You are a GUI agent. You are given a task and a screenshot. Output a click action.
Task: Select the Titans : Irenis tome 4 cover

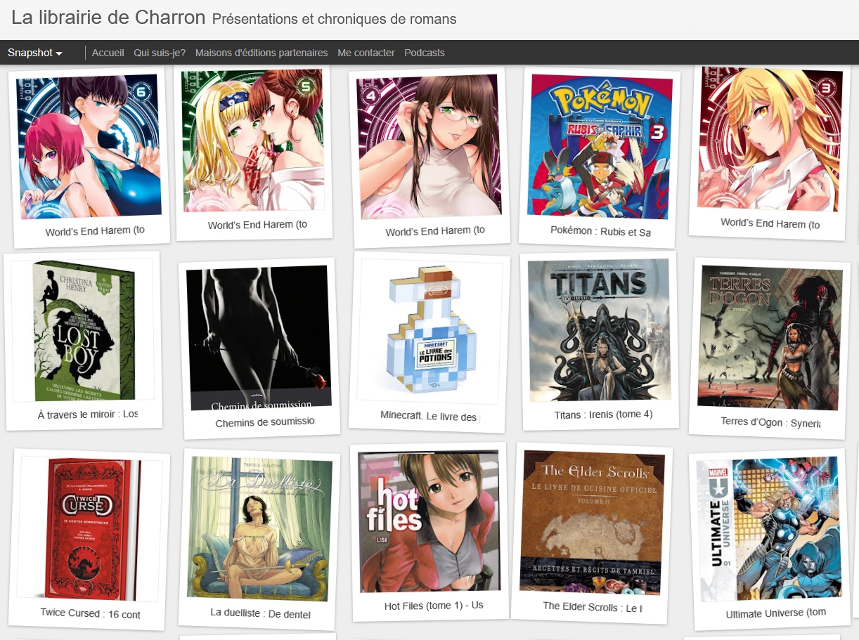click(599, 329)
